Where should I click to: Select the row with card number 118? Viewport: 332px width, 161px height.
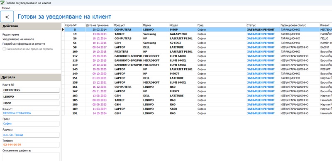[x=197, y=60]
